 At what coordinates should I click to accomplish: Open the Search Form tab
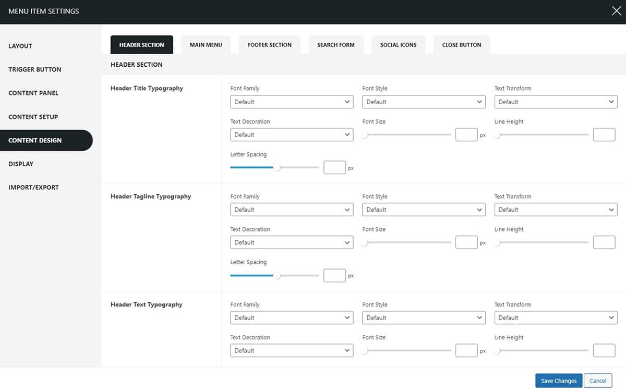[x=335, y=45]
